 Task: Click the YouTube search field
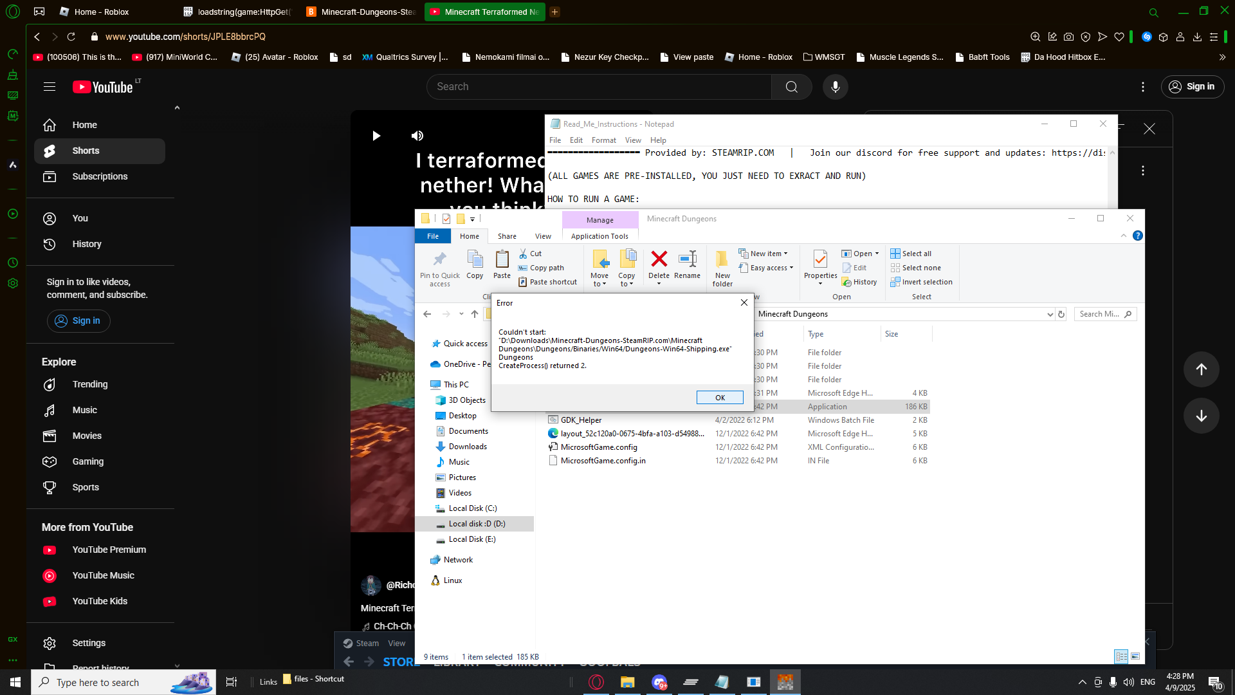click(x=599, y=87)
